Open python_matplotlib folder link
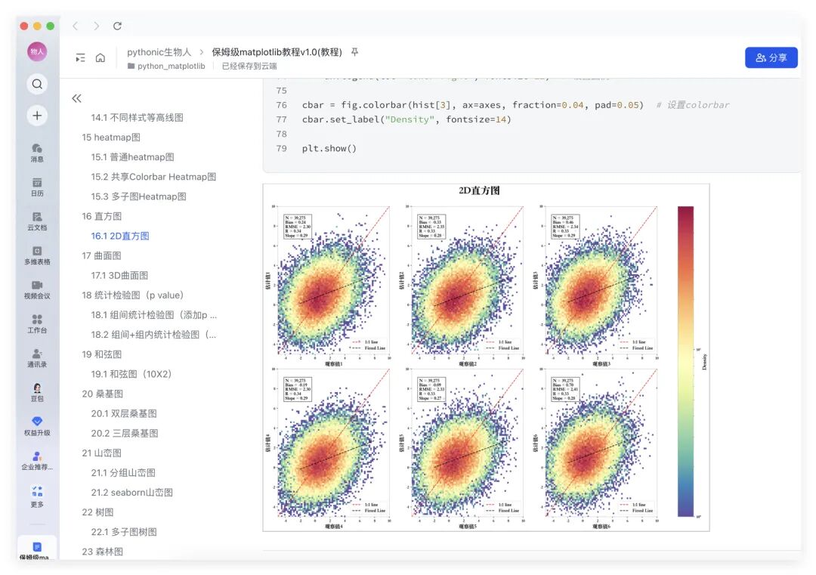This screenshot has height=575, width=816. point(166,66)
